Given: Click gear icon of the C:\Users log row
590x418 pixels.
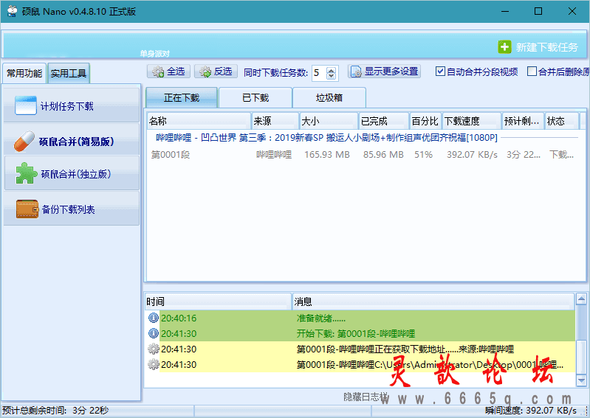Looking at the screenshot, I should [153, 364].
